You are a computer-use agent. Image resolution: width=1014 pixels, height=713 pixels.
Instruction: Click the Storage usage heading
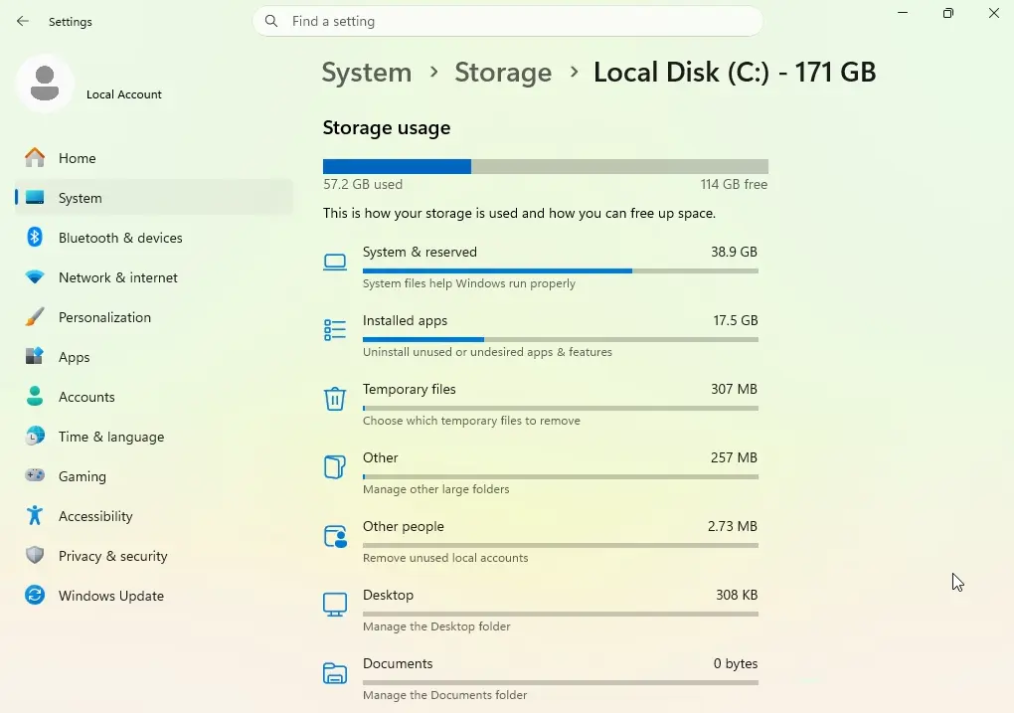[x=387, y=127]
